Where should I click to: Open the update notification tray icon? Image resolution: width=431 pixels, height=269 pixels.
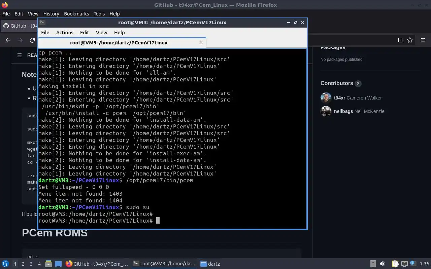click(x=413, y=264)
